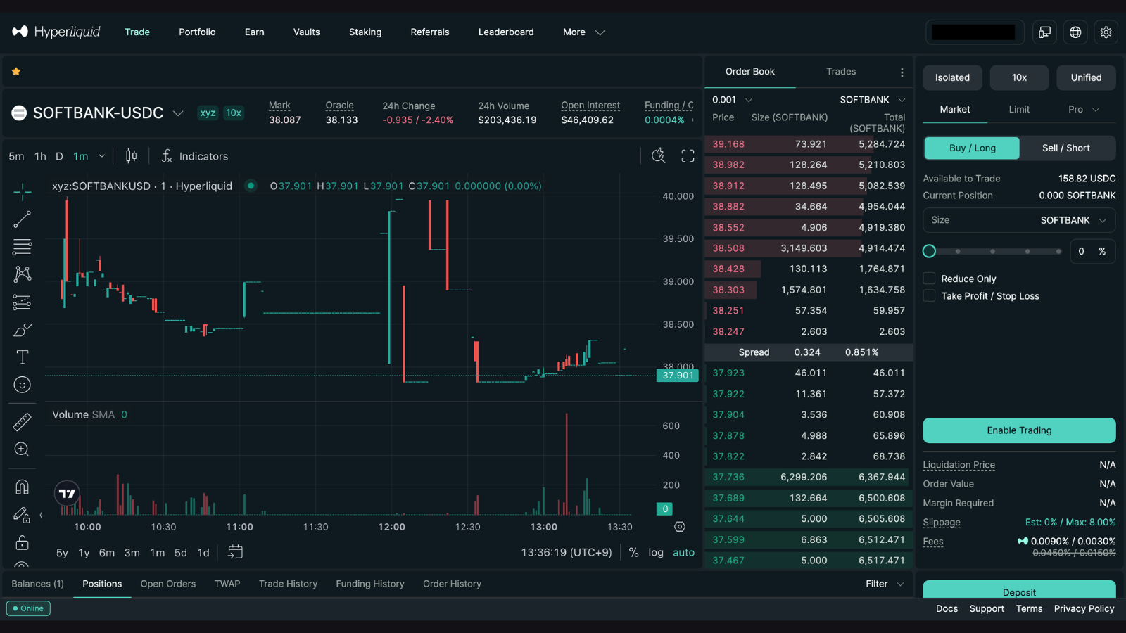Click the favorite star icon
Image resolution: width=1126 pixels, height=633 pixels.
[x=16, y=71]
